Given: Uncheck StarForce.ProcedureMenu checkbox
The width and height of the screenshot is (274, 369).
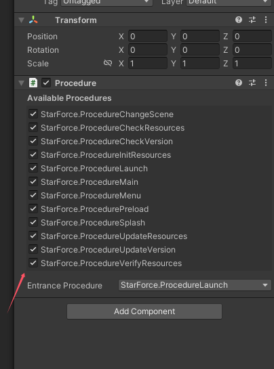Looking at the screenshot, I should pyautogui.click(x=33, y=195).
